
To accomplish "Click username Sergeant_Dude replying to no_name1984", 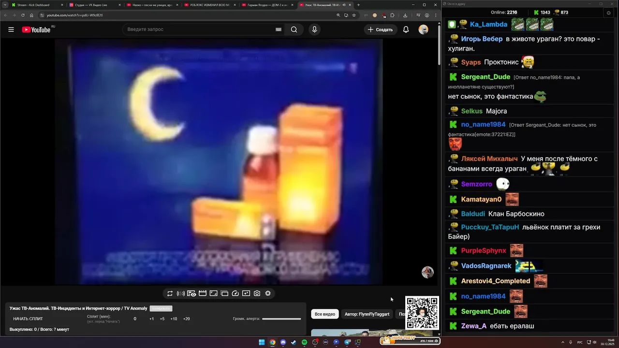I will [486, 77].
